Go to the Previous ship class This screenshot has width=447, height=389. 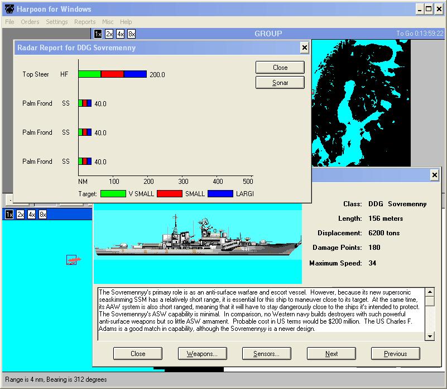pos(396,354)
